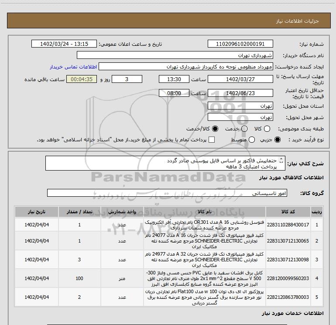This screenshot has width=336, height=325.
Task: Toggle the Islamic treasury bonds payment checkbox
Action: 212,140
